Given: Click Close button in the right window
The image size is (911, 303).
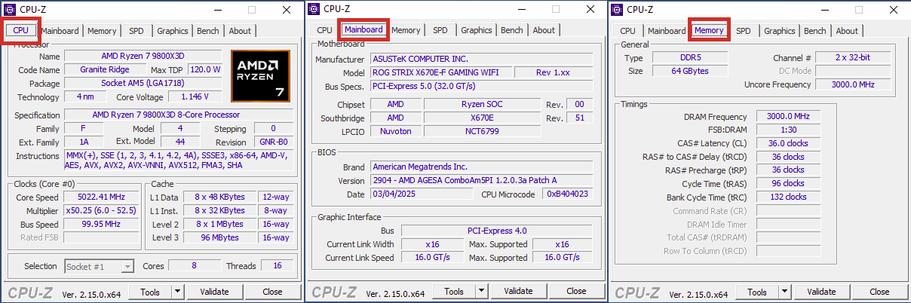Looking at the screenshot, I should point(879,292).
